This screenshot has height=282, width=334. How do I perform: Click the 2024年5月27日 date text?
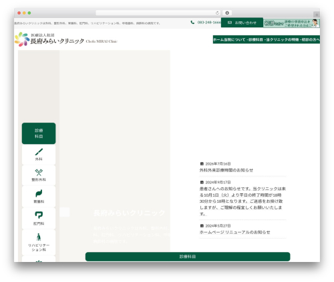coord(218,226)
